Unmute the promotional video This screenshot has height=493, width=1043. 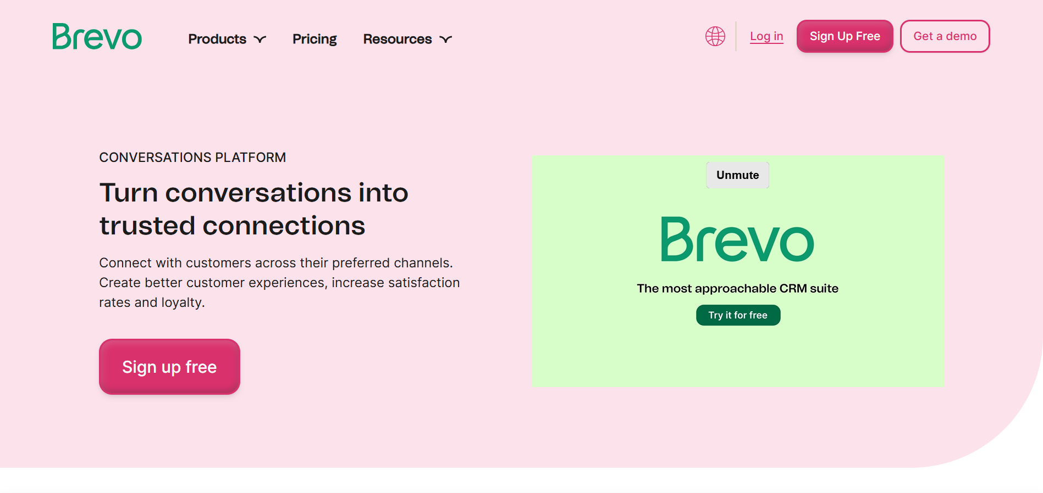737,175
